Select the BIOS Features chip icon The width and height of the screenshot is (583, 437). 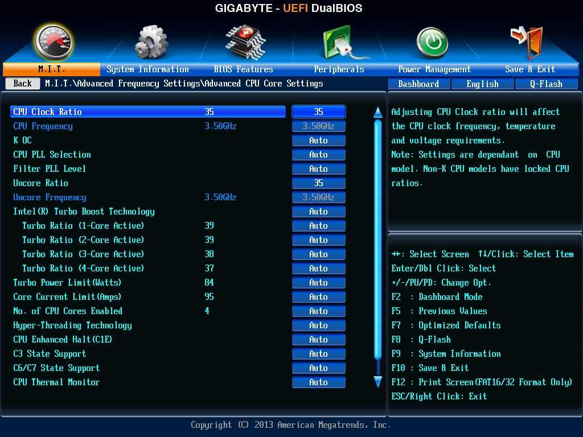245,42
